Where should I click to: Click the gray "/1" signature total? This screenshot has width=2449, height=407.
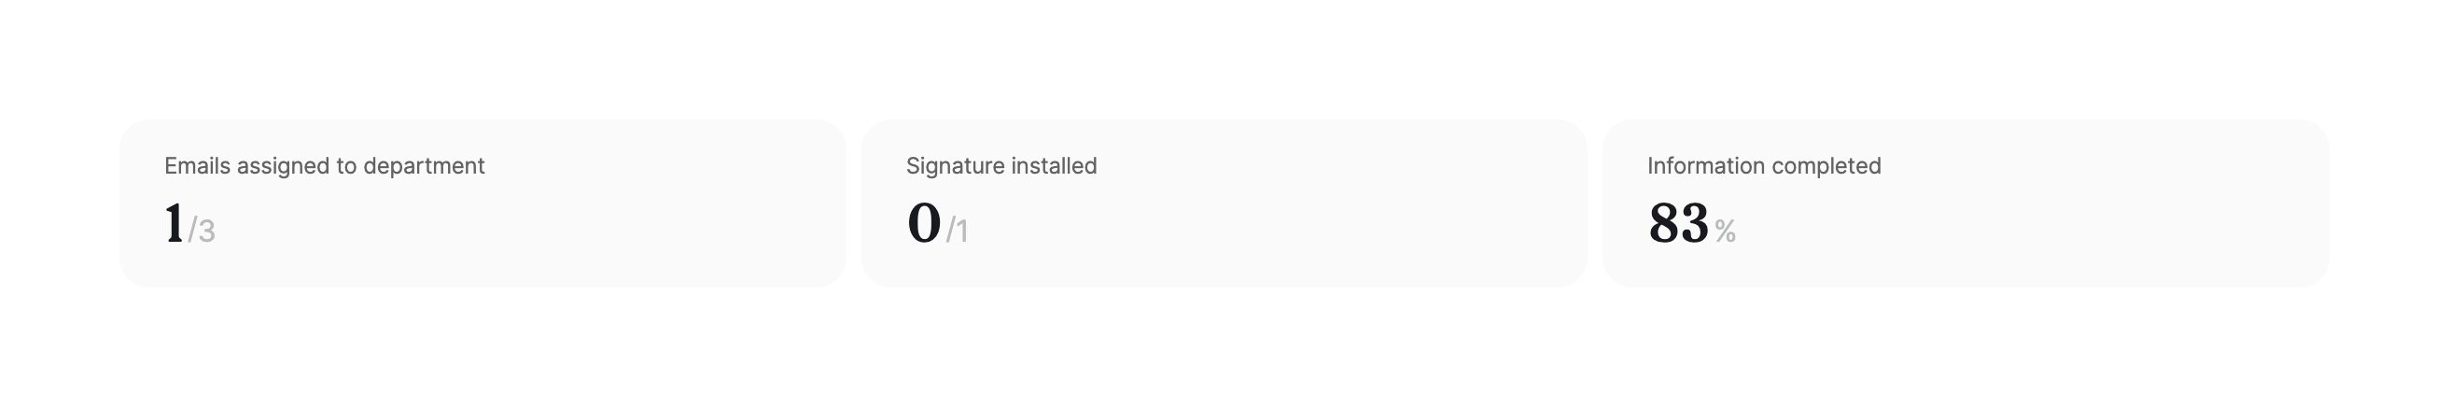[x=958, y=232]
